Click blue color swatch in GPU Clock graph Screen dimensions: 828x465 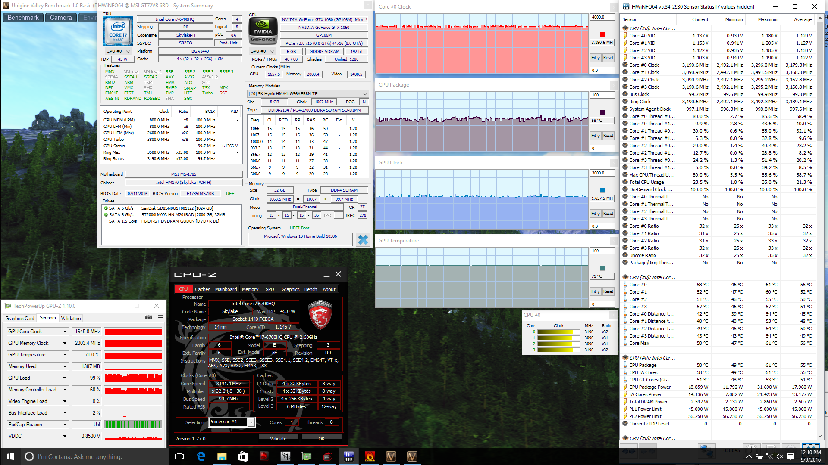tap(602, 190)
